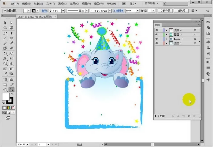Expand Layer 1 disclosure triangle

[166, 39]
